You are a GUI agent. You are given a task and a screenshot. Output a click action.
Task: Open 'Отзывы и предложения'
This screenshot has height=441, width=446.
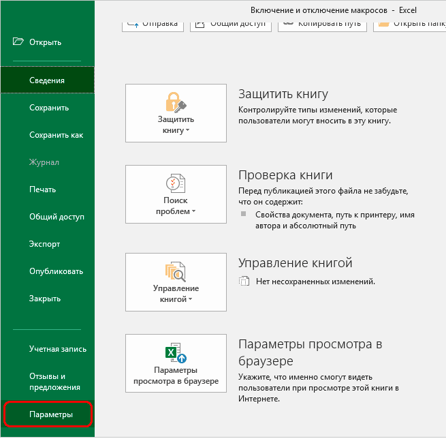tap(47, 382)
